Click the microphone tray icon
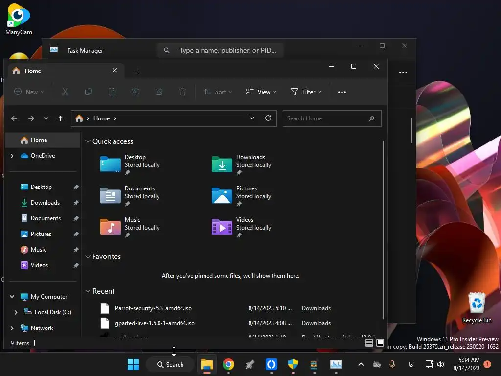The width and height of the screenshot is (501, 376). [x=392, y=364]
